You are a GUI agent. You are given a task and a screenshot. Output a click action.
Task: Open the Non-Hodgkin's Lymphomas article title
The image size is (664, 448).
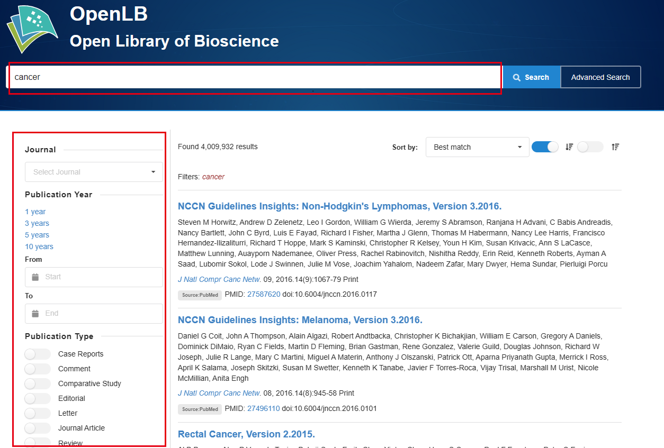click(x=339, y=206)
